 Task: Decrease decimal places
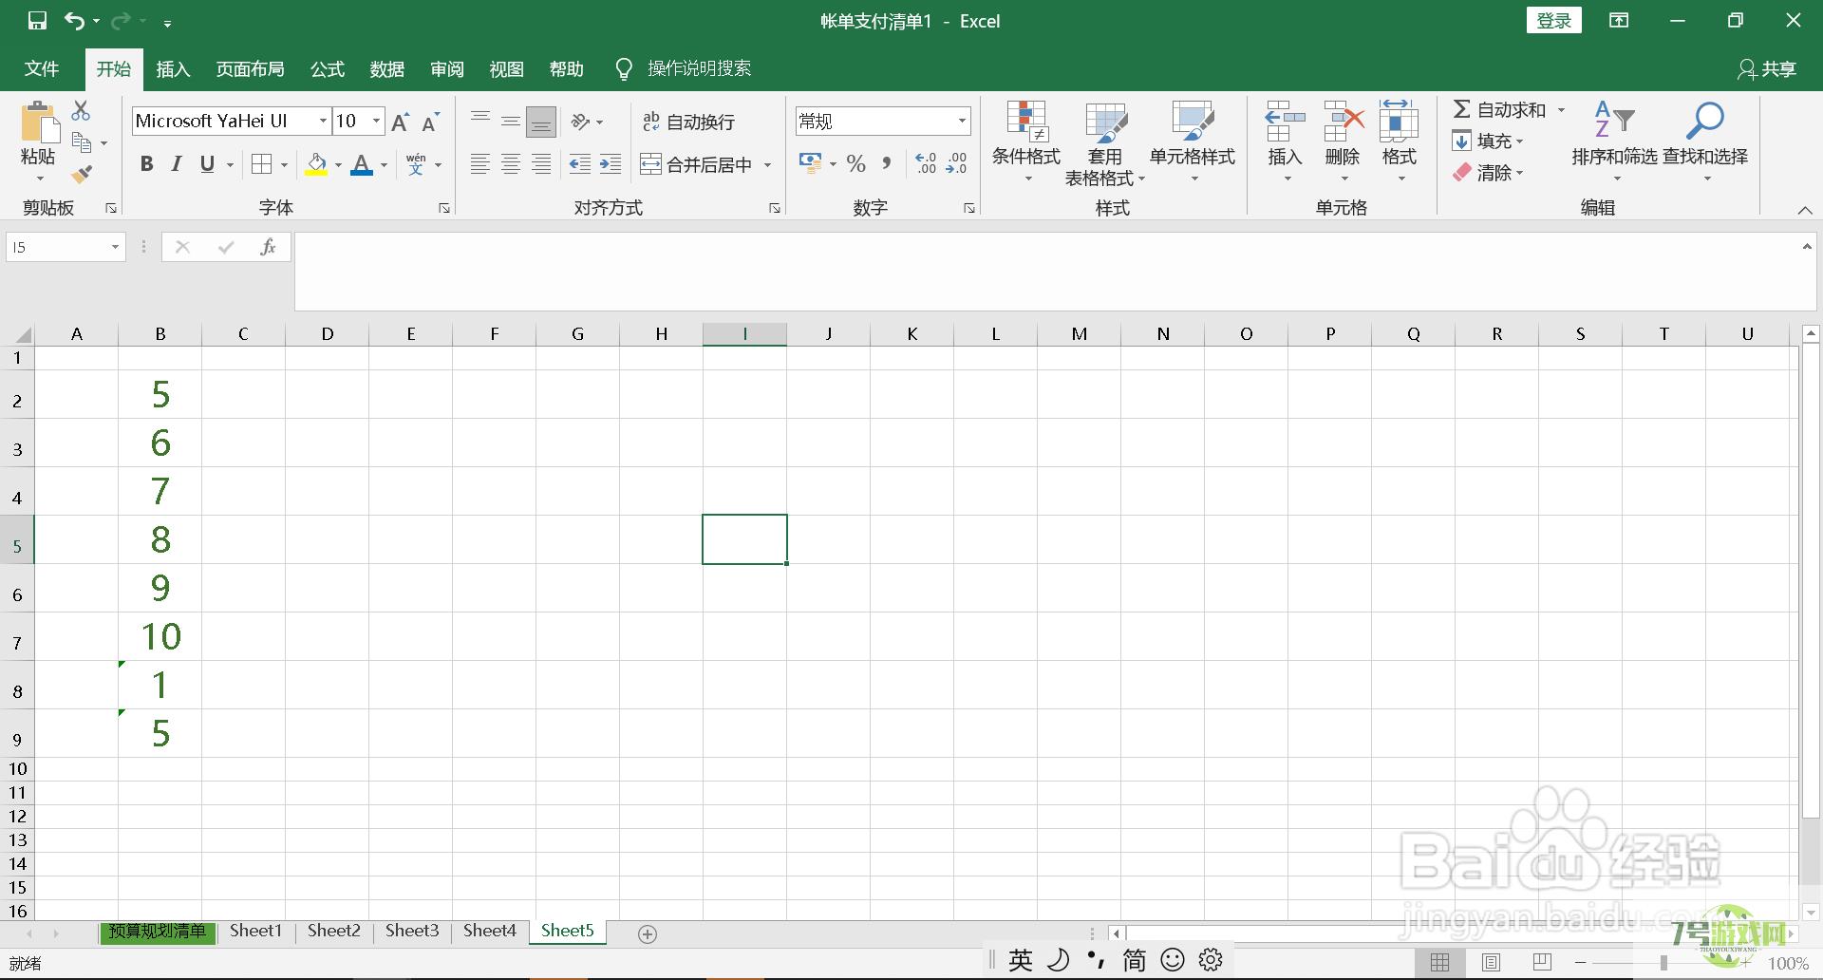(956, 164)
